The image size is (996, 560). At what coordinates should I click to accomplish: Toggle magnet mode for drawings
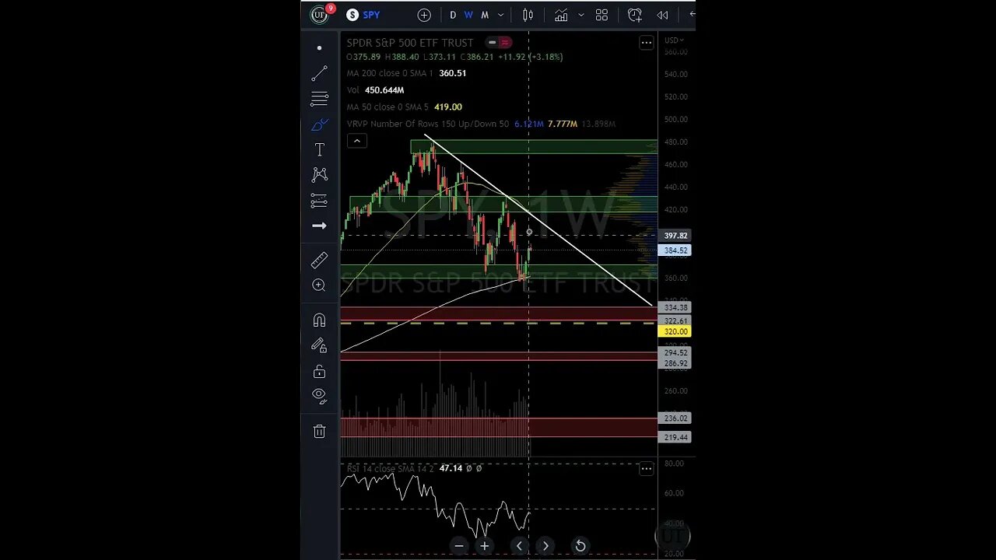pyautogui.click(x=319, y=320)
